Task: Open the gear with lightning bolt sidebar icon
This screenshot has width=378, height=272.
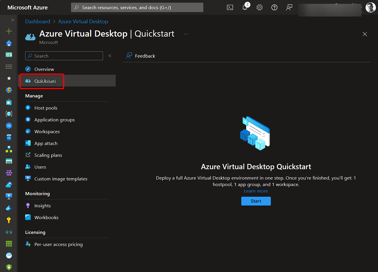Action: pos(9,90)
